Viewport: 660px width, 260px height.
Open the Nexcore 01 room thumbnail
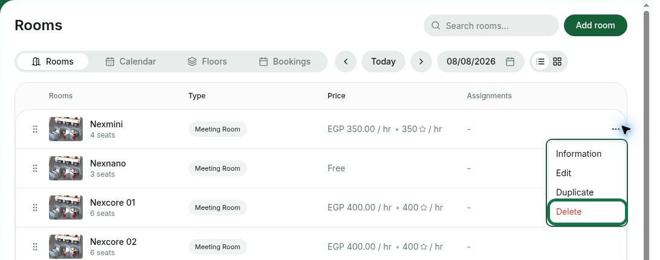[x=66, y=208]
